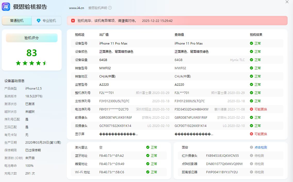Screen dimensions: 293x182
Task: Switch to the 普通验机 tab
Action: (x=17, y=21)
